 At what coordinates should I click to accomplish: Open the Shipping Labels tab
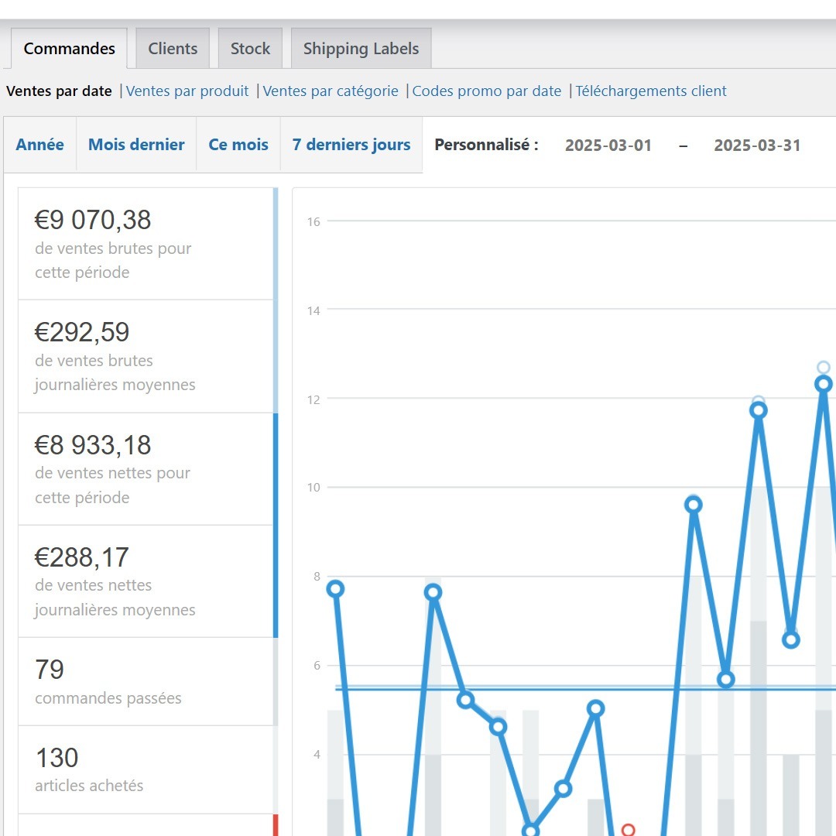point(361,49)
